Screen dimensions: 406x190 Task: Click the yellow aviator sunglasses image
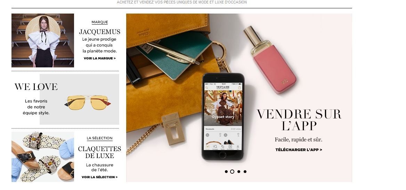pos(88,102)
